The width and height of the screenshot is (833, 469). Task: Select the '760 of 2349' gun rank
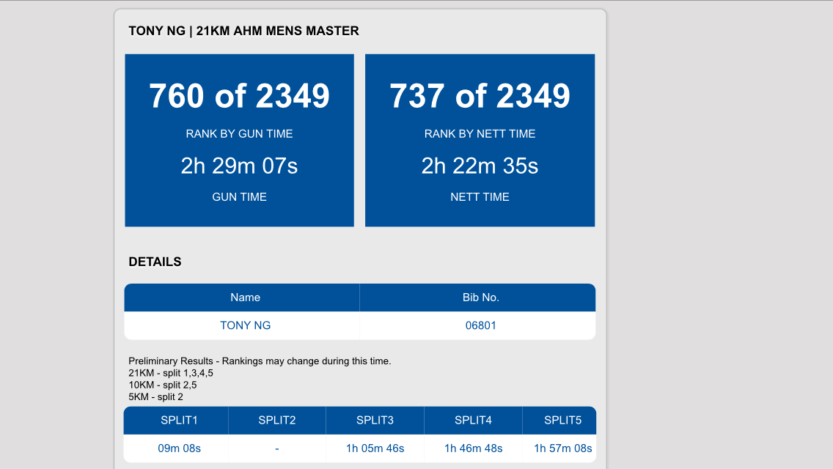pos(239,96)
